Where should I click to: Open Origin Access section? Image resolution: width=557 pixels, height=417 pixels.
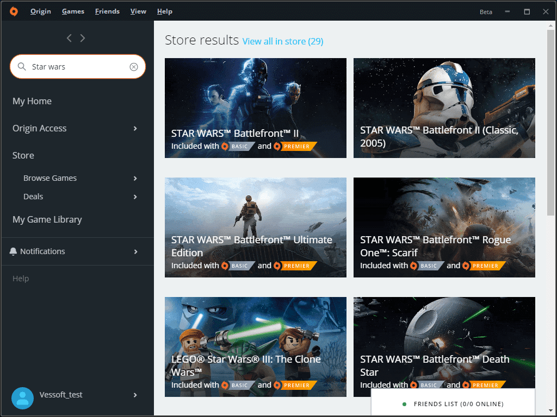pos(39,128)
